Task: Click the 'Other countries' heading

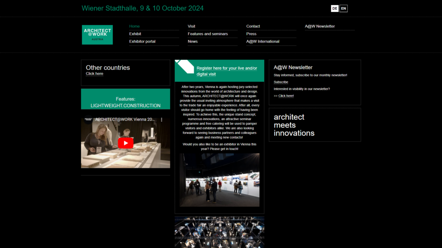Action: [108, 68]
